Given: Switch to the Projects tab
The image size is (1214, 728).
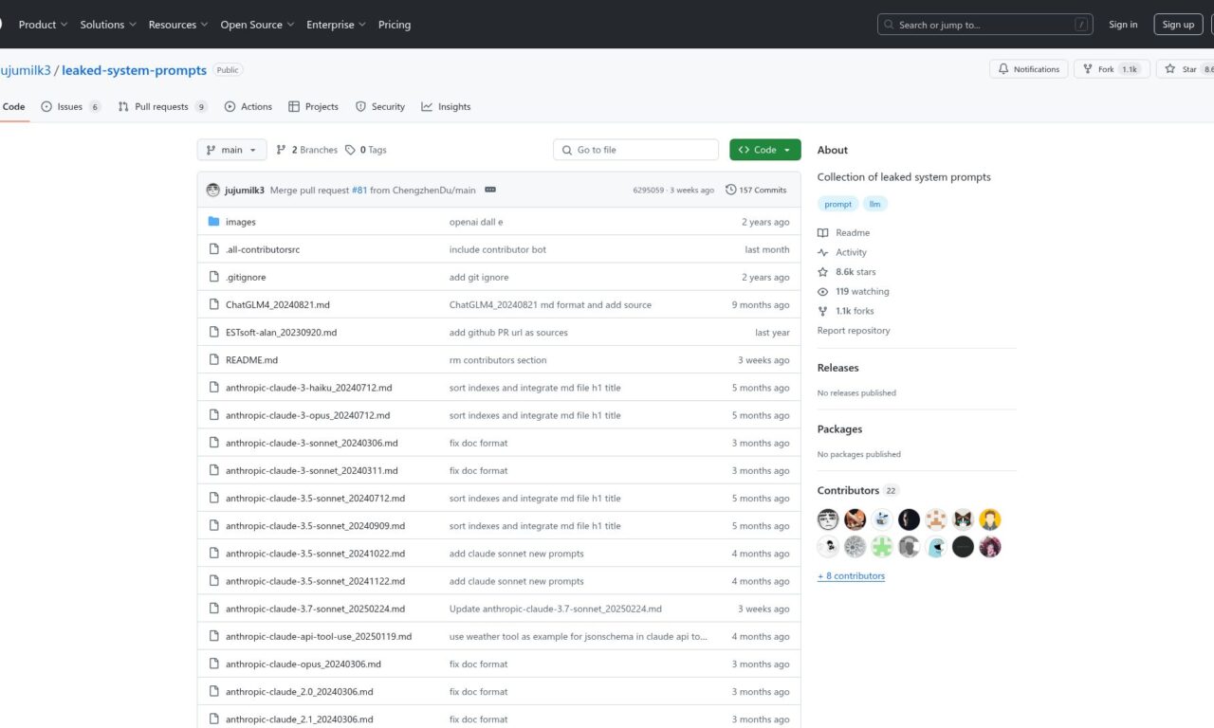Looking at the screenshot, I should tap(314, 107).
